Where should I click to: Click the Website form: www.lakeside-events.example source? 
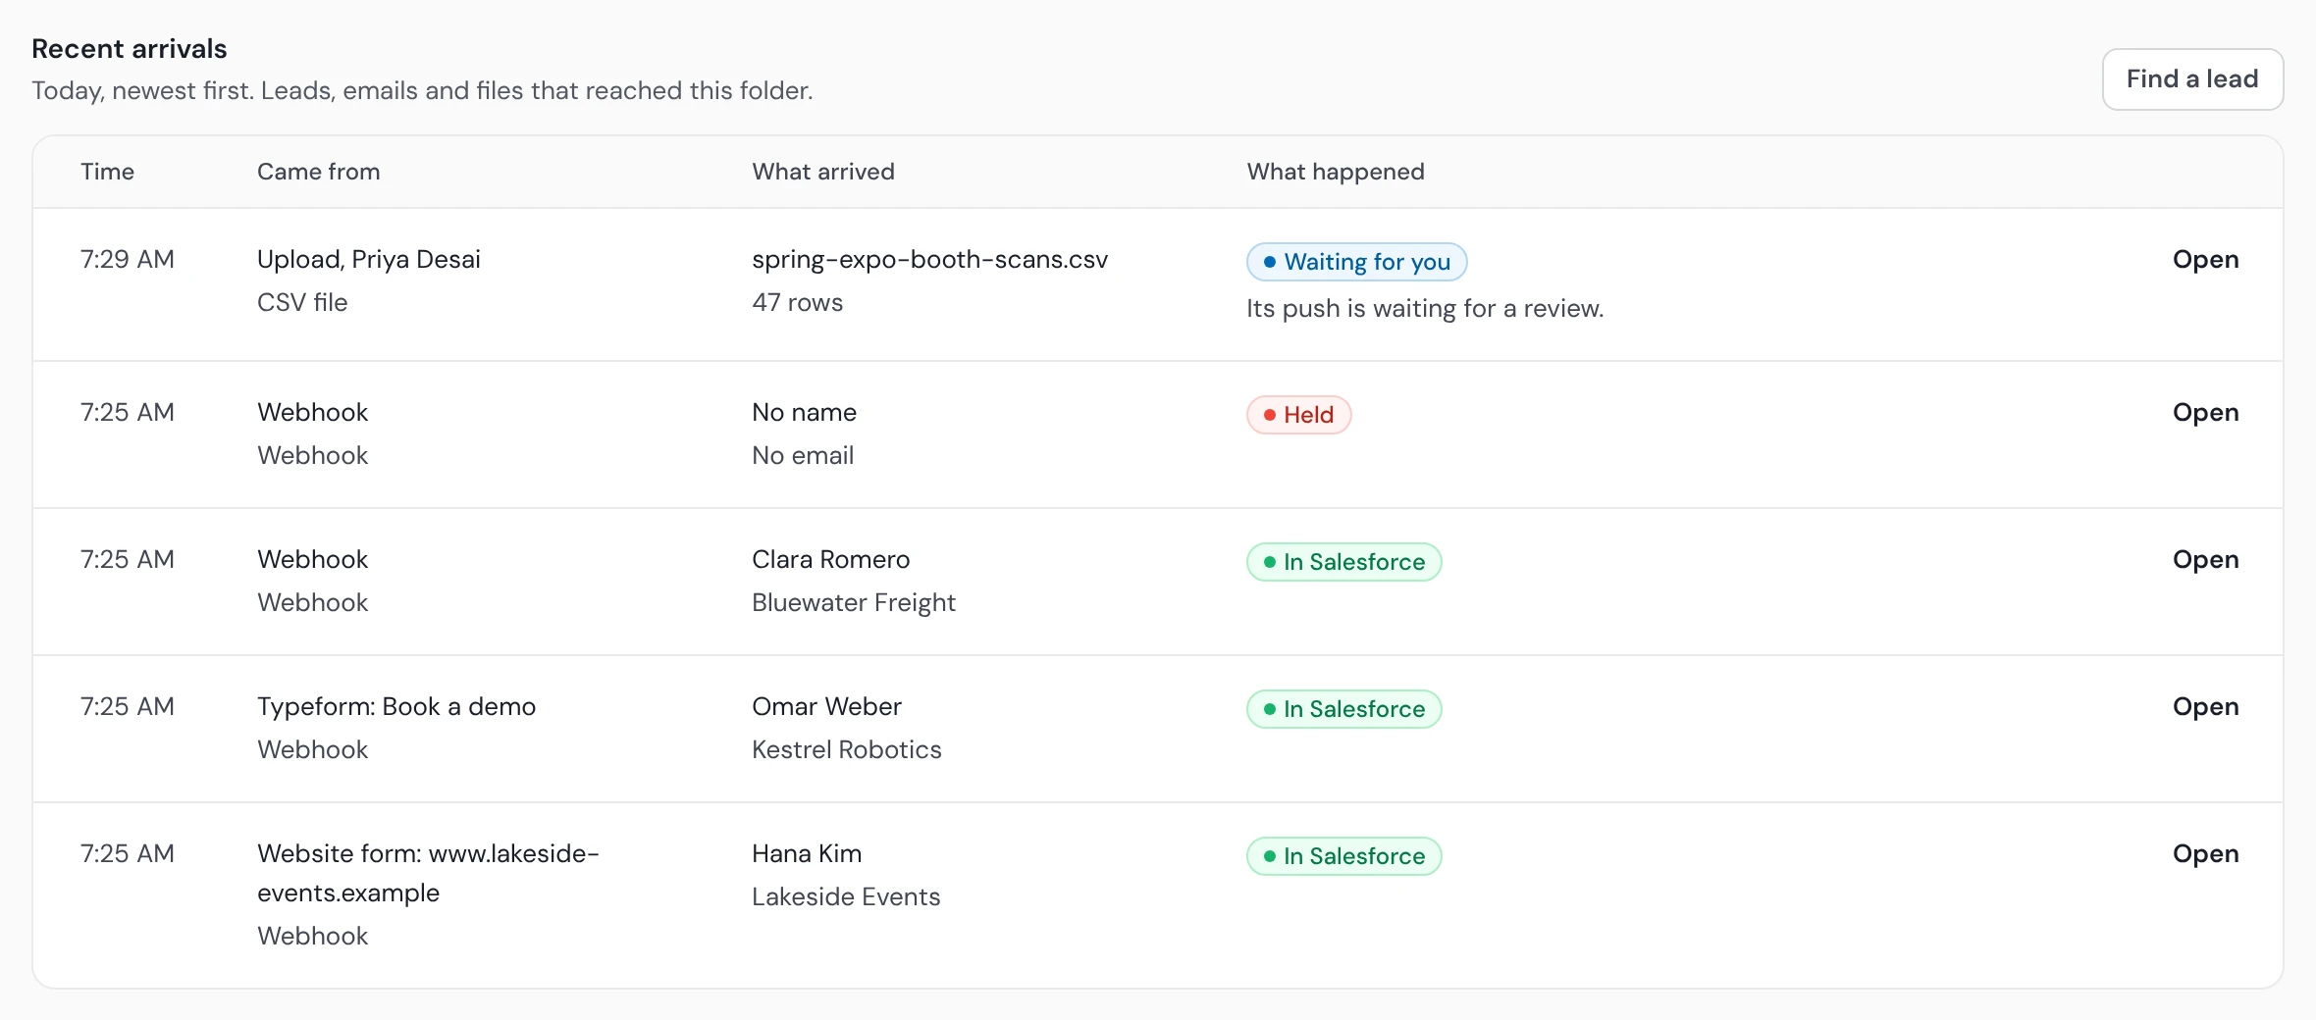428,873
